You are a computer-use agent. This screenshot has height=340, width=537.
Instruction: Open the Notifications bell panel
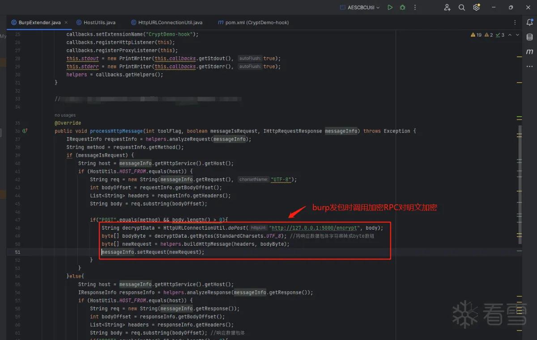click(530, 22)
